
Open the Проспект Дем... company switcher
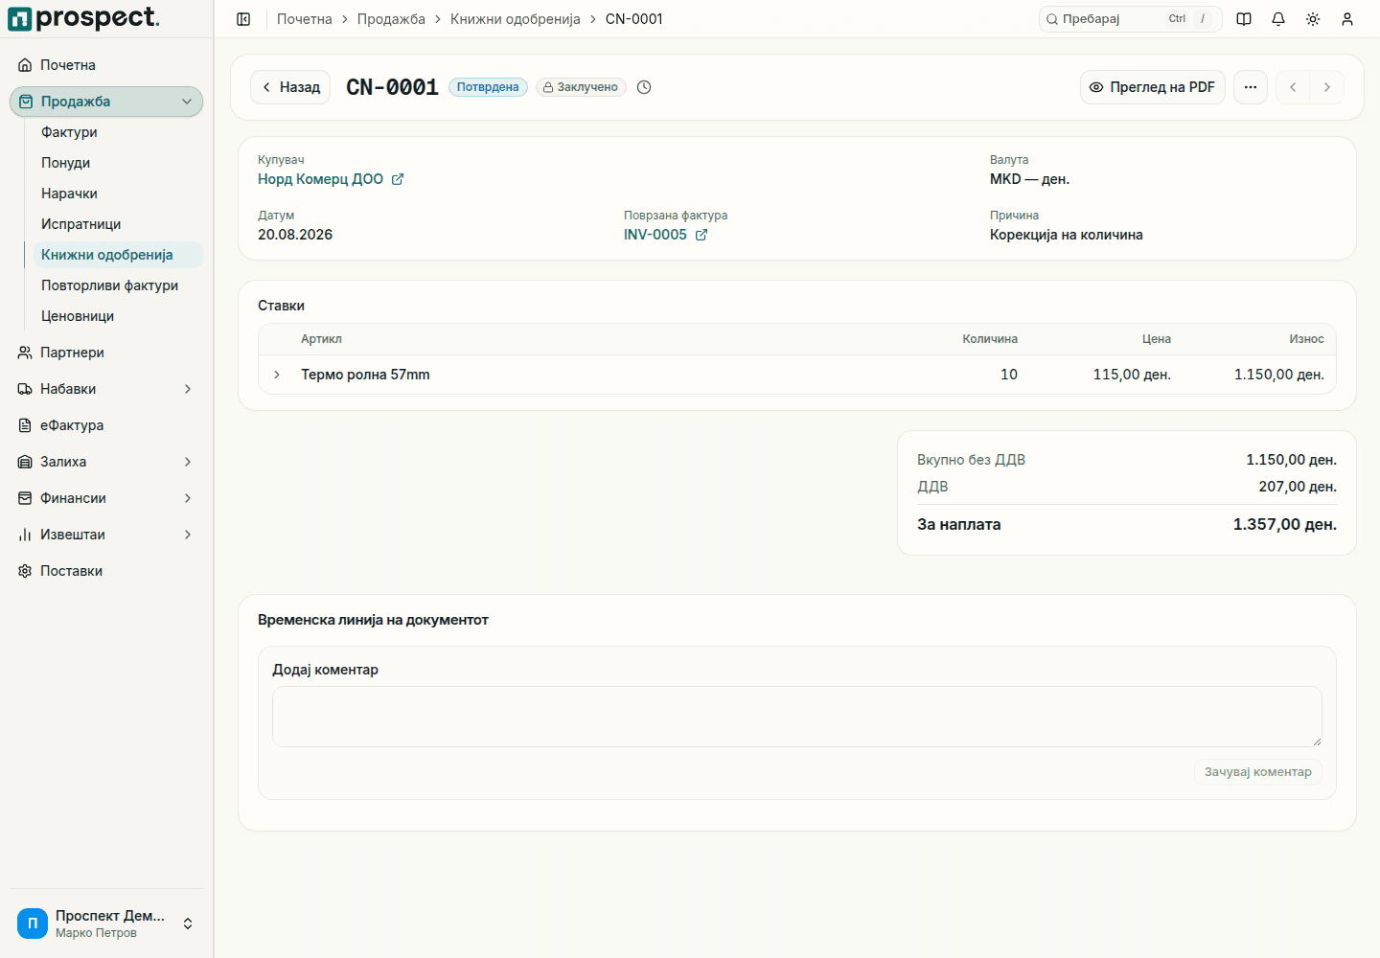click(106, 924)
